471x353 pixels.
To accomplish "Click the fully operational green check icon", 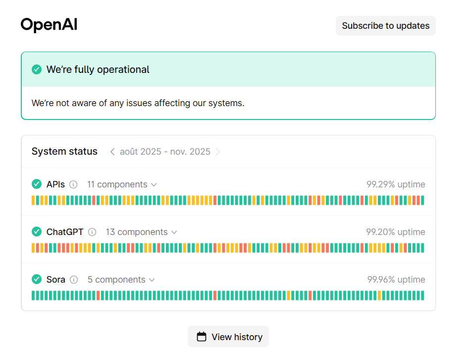I will point(37,69).
